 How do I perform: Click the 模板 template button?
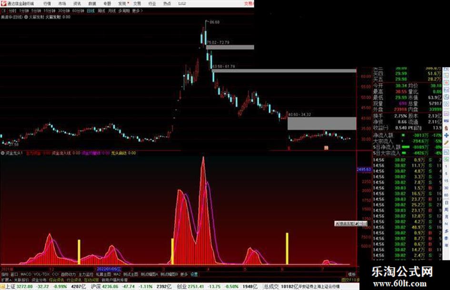[x=352, y=274]
